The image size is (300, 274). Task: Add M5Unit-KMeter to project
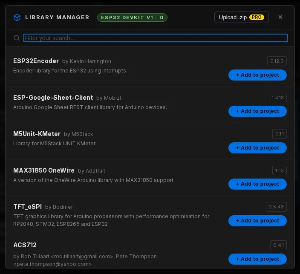point(257,148)
